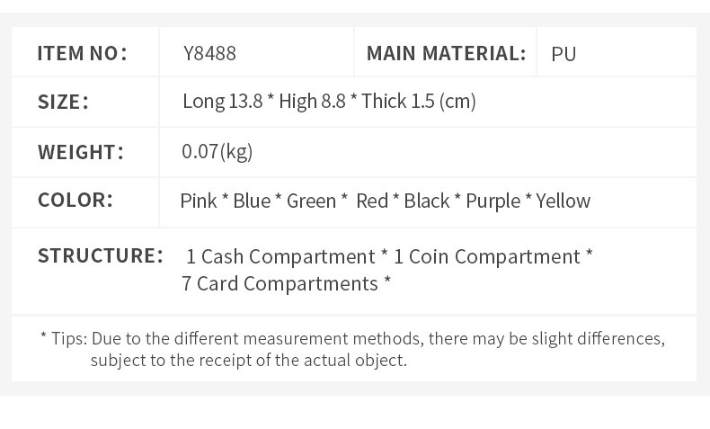
Task: Click the WEIGHT row label
Action: (x=80, y=151)
